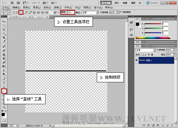Switch to the 绘画 workspace
The image size is (178, 128).
[125, 3]
